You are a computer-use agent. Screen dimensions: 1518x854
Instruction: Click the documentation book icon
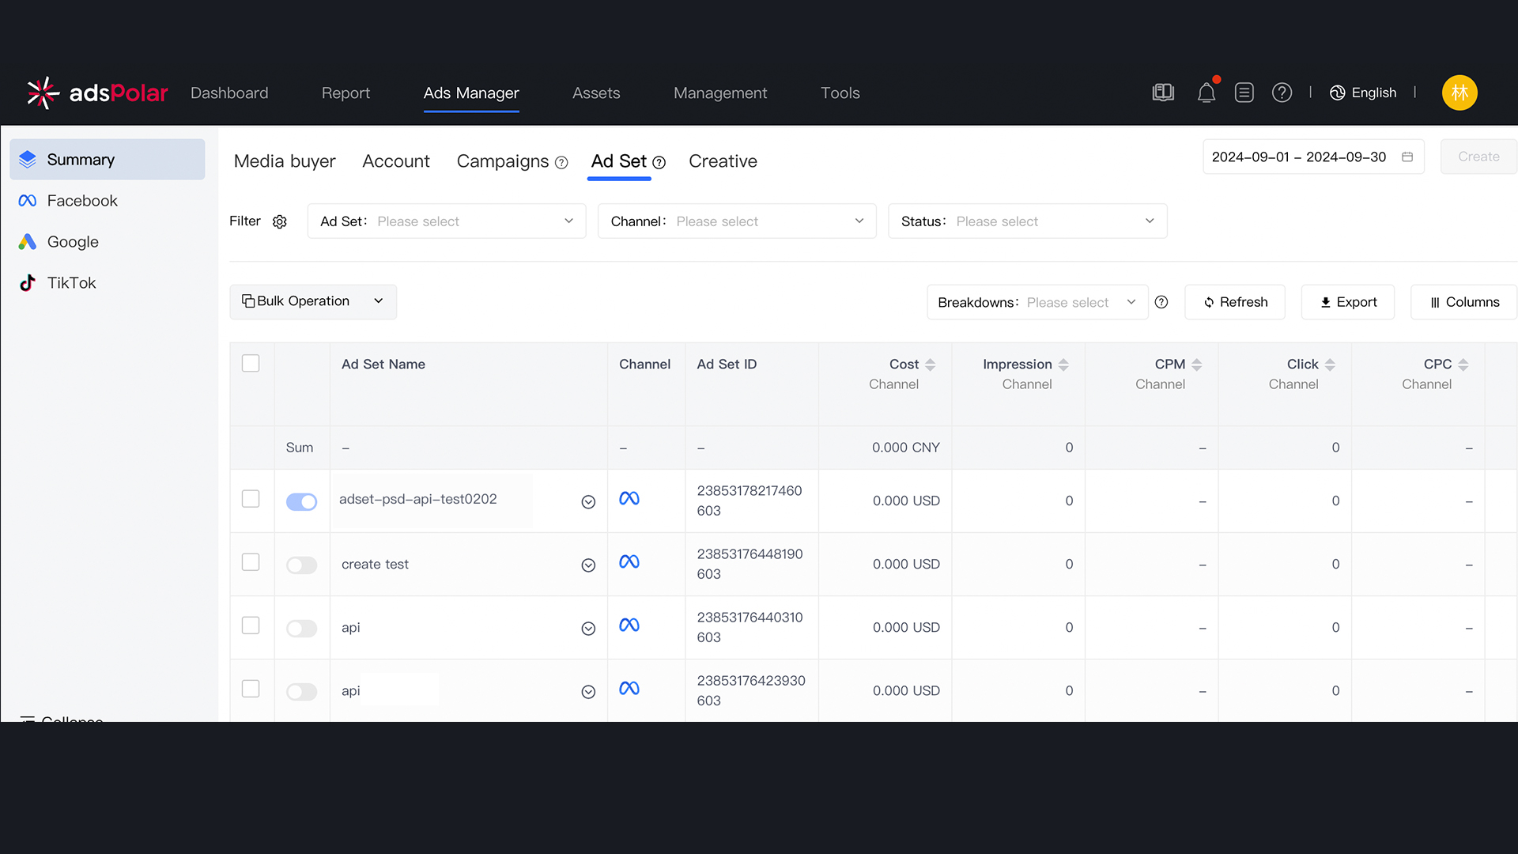1163,93
